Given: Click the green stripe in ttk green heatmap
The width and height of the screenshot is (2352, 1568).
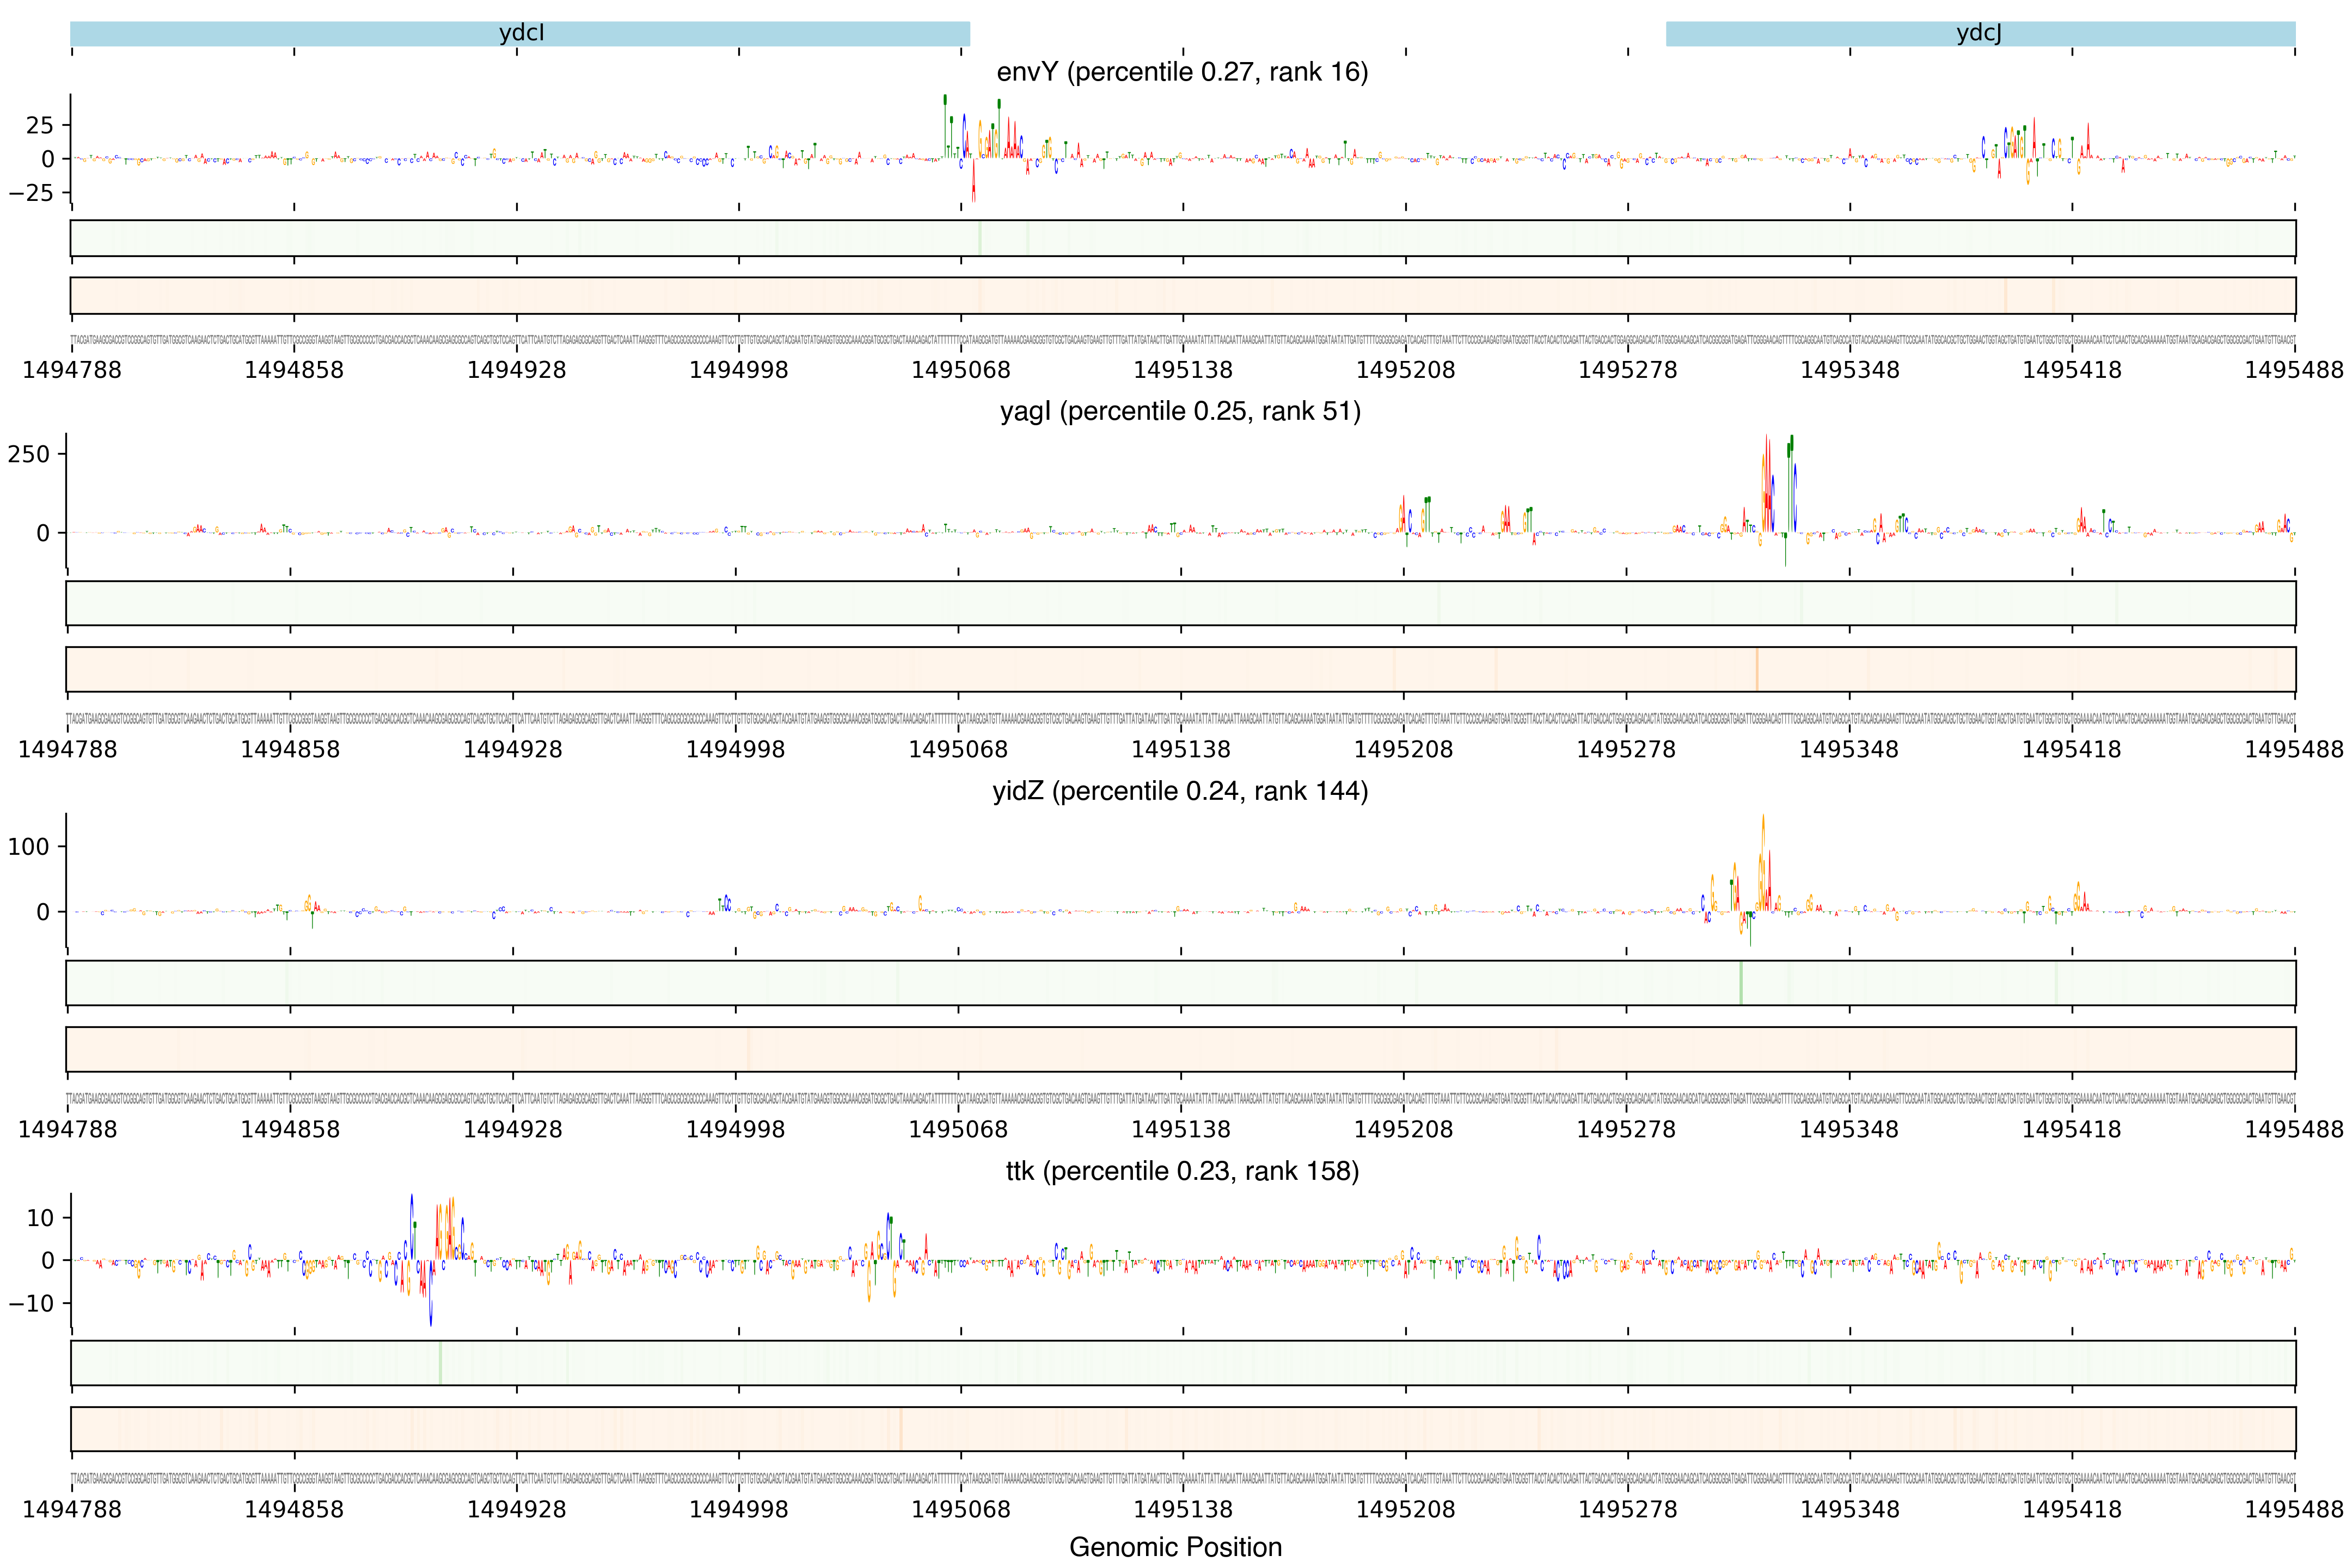Looking at the screenshot, I should click(x=440, y=1363).
